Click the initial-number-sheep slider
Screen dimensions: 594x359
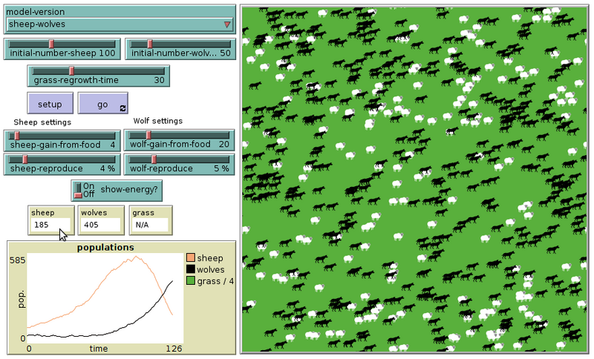pos(62,49)
